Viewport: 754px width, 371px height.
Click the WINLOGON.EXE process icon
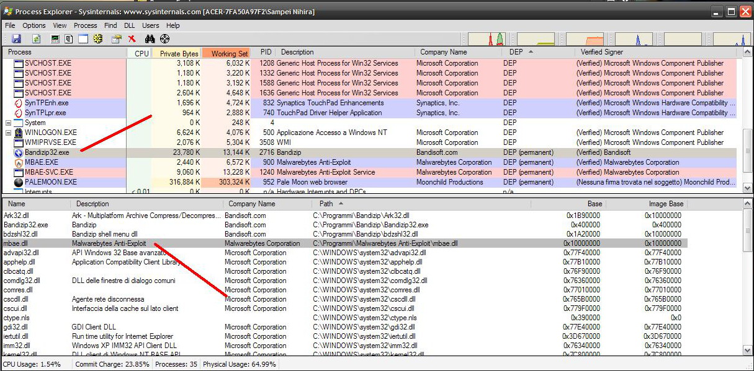tap(19, 133)
